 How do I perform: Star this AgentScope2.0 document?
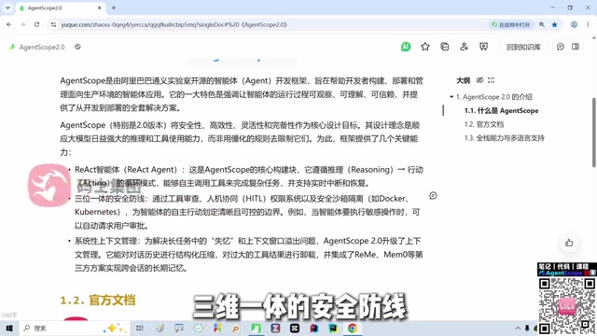425,47
